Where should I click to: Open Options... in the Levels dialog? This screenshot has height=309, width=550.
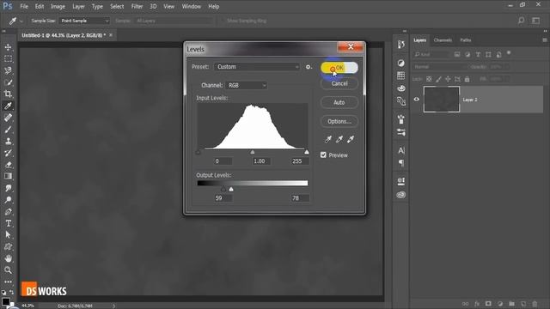tap(339, 121)
